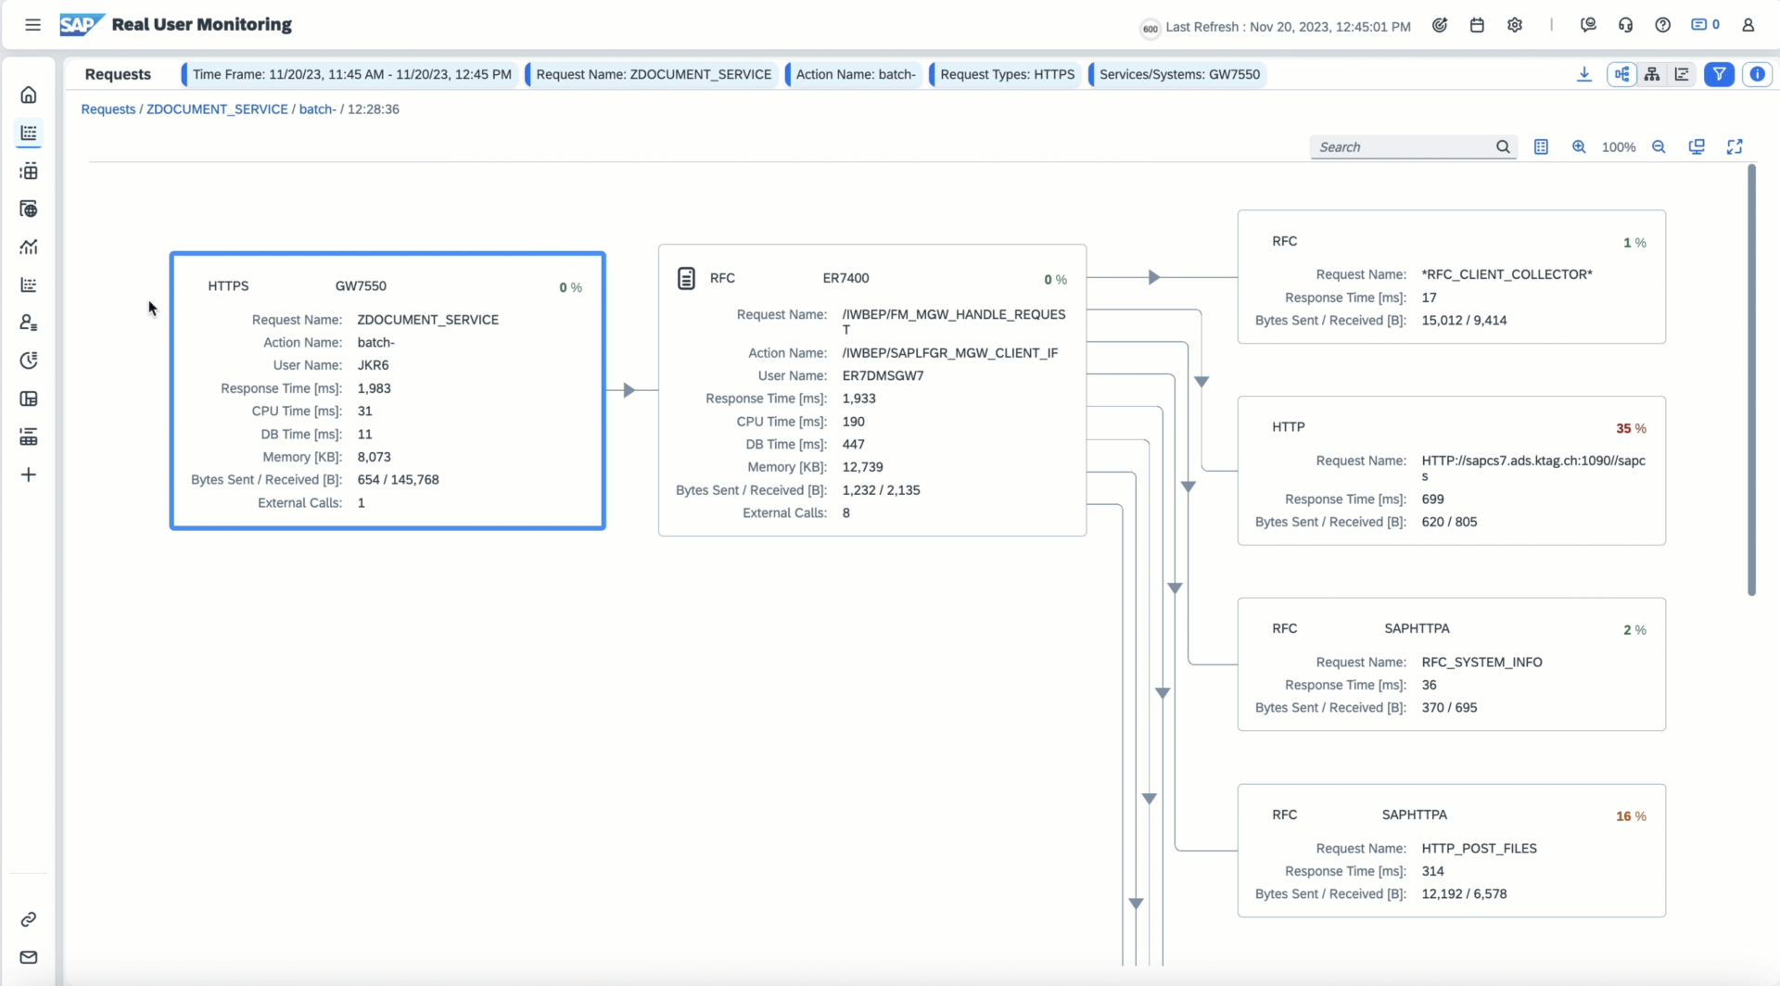Enter full screen diagram mode

click(x=1735, y=146)
